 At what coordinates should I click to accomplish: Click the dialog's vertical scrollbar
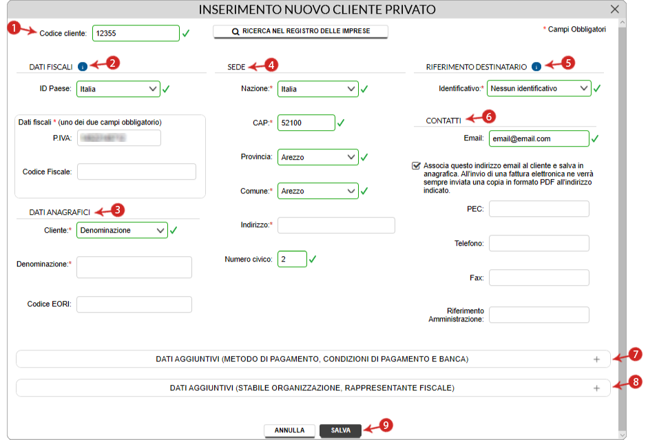623,229
